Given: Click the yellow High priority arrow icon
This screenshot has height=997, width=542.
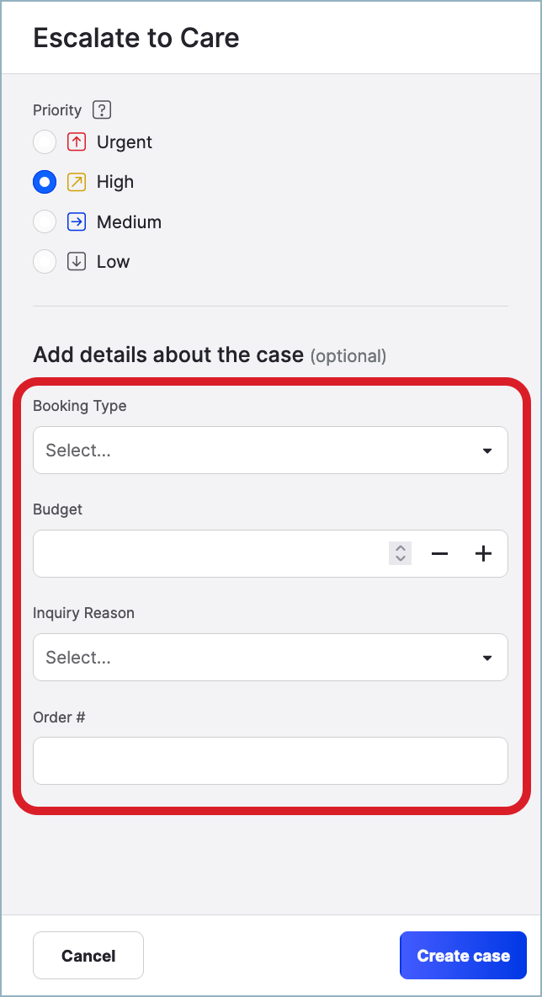Looking at the screenshot, I should 77,182.
